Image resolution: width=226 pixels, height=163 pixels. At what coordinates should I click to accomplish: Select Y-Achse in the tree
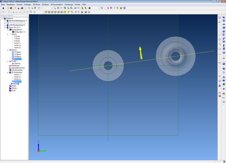pyautogui.click(x=17, y=39)
